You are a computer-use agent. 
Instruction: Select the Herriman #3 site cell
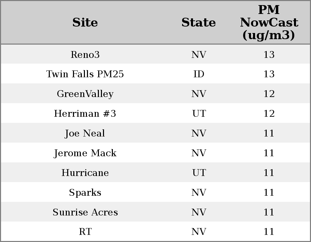coord(85,114)
